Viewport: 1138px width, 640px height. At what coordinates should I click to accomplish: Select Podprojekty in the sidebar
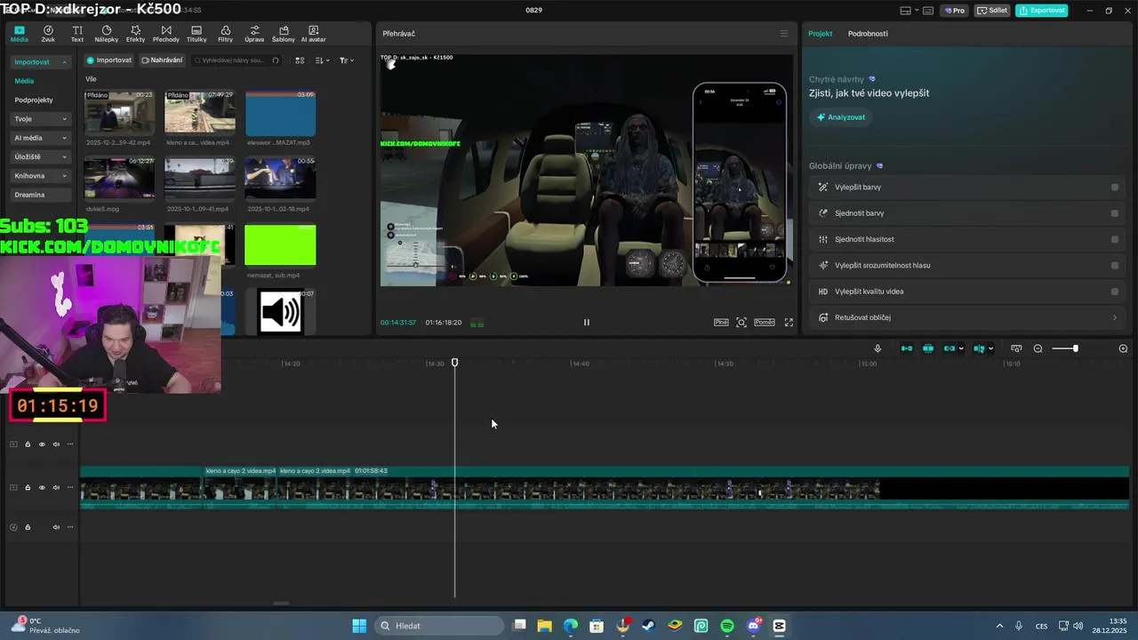coord(34,100)
